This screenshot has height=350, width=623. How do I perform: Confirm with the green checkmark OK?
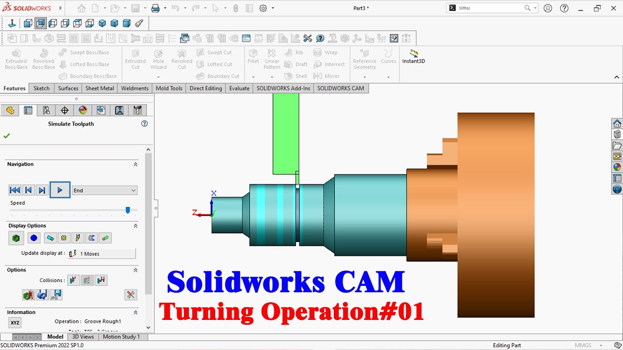7,136
